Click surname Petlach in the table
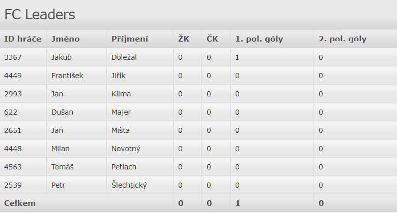397x213 pixels. click(124, 167)
